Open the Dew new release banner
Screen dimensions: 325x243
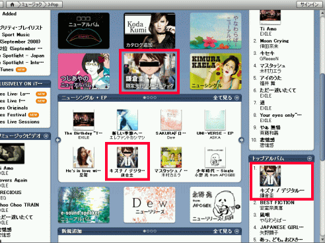coord(149,205)
